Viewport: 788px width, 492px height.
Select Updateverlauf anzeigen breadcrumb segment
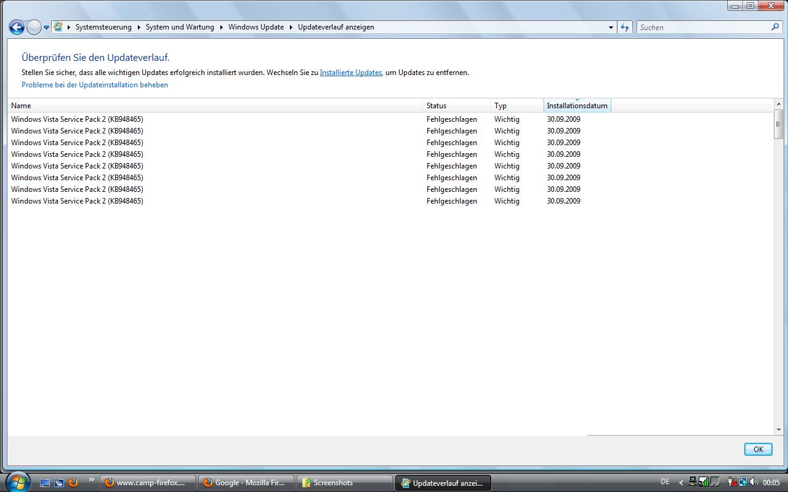point(336,27)
